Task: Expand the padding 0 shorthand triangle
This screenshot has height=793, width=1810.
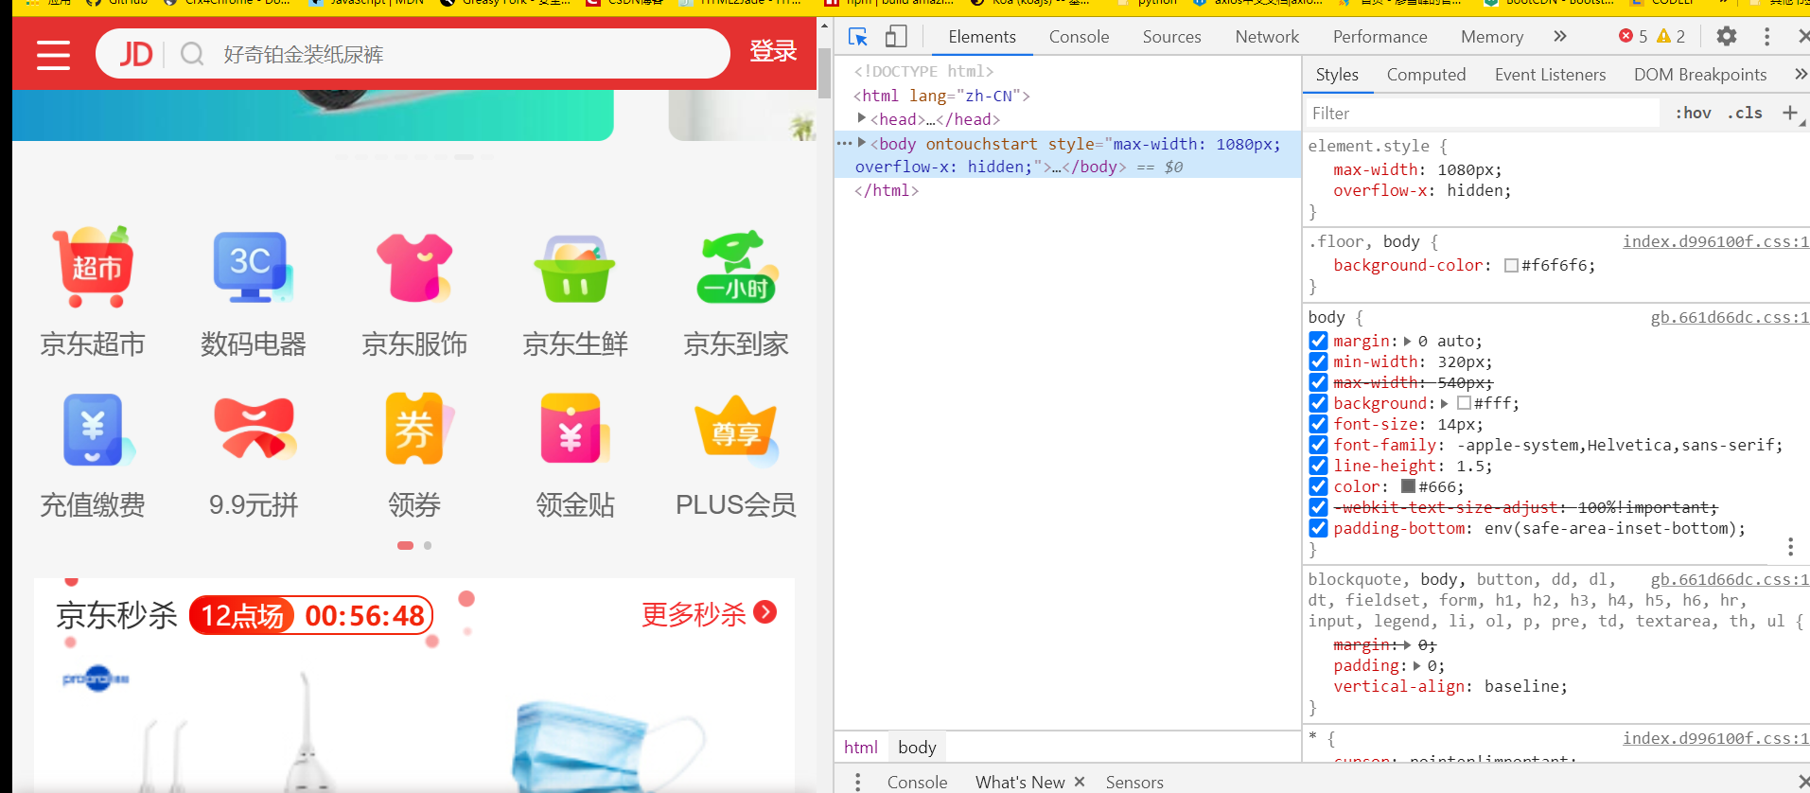Action: pos(1416,666)
